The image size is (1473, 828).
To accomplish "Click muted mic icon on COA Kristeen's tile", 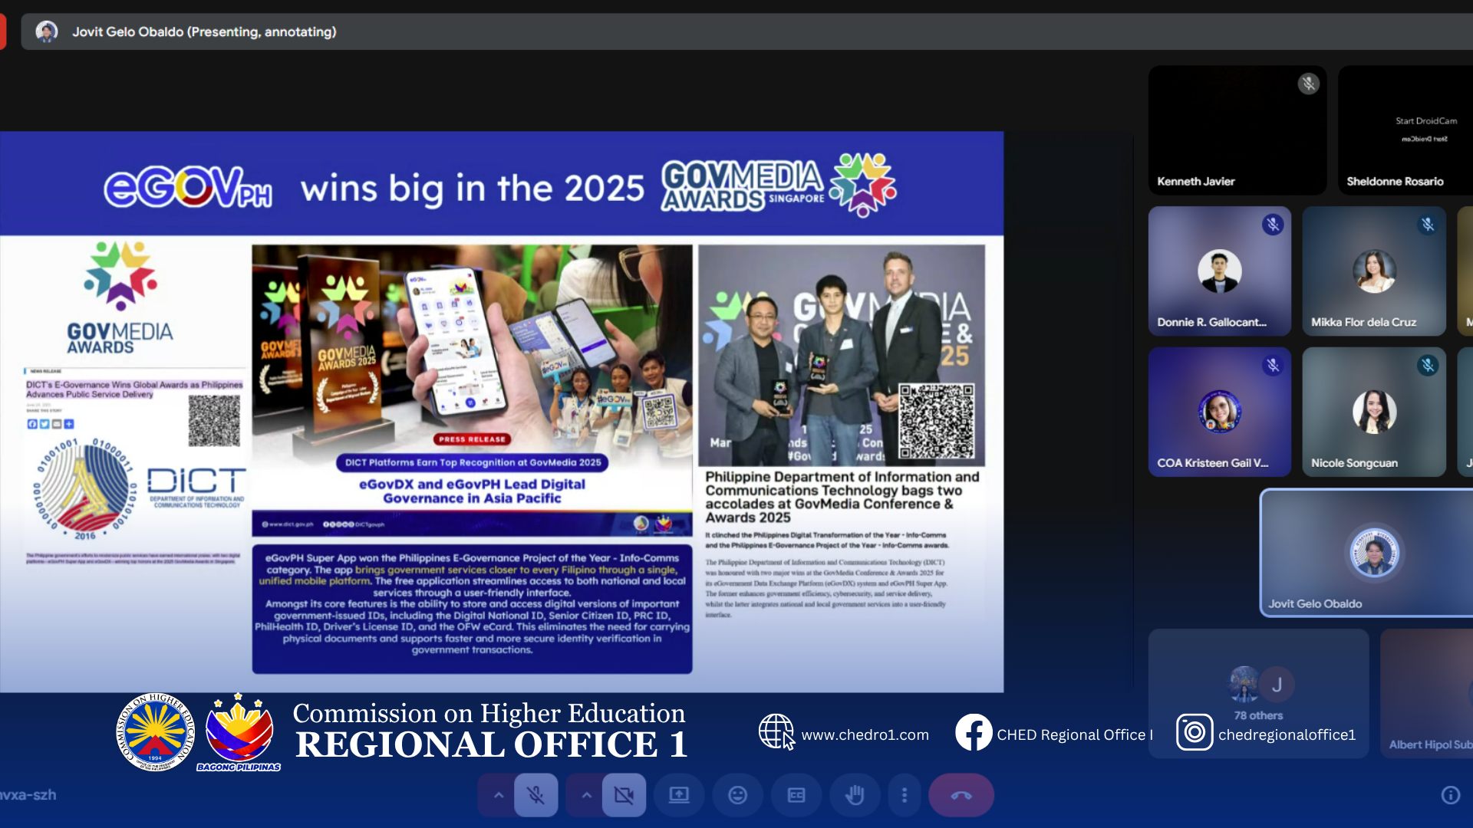I will point(1273,366).
